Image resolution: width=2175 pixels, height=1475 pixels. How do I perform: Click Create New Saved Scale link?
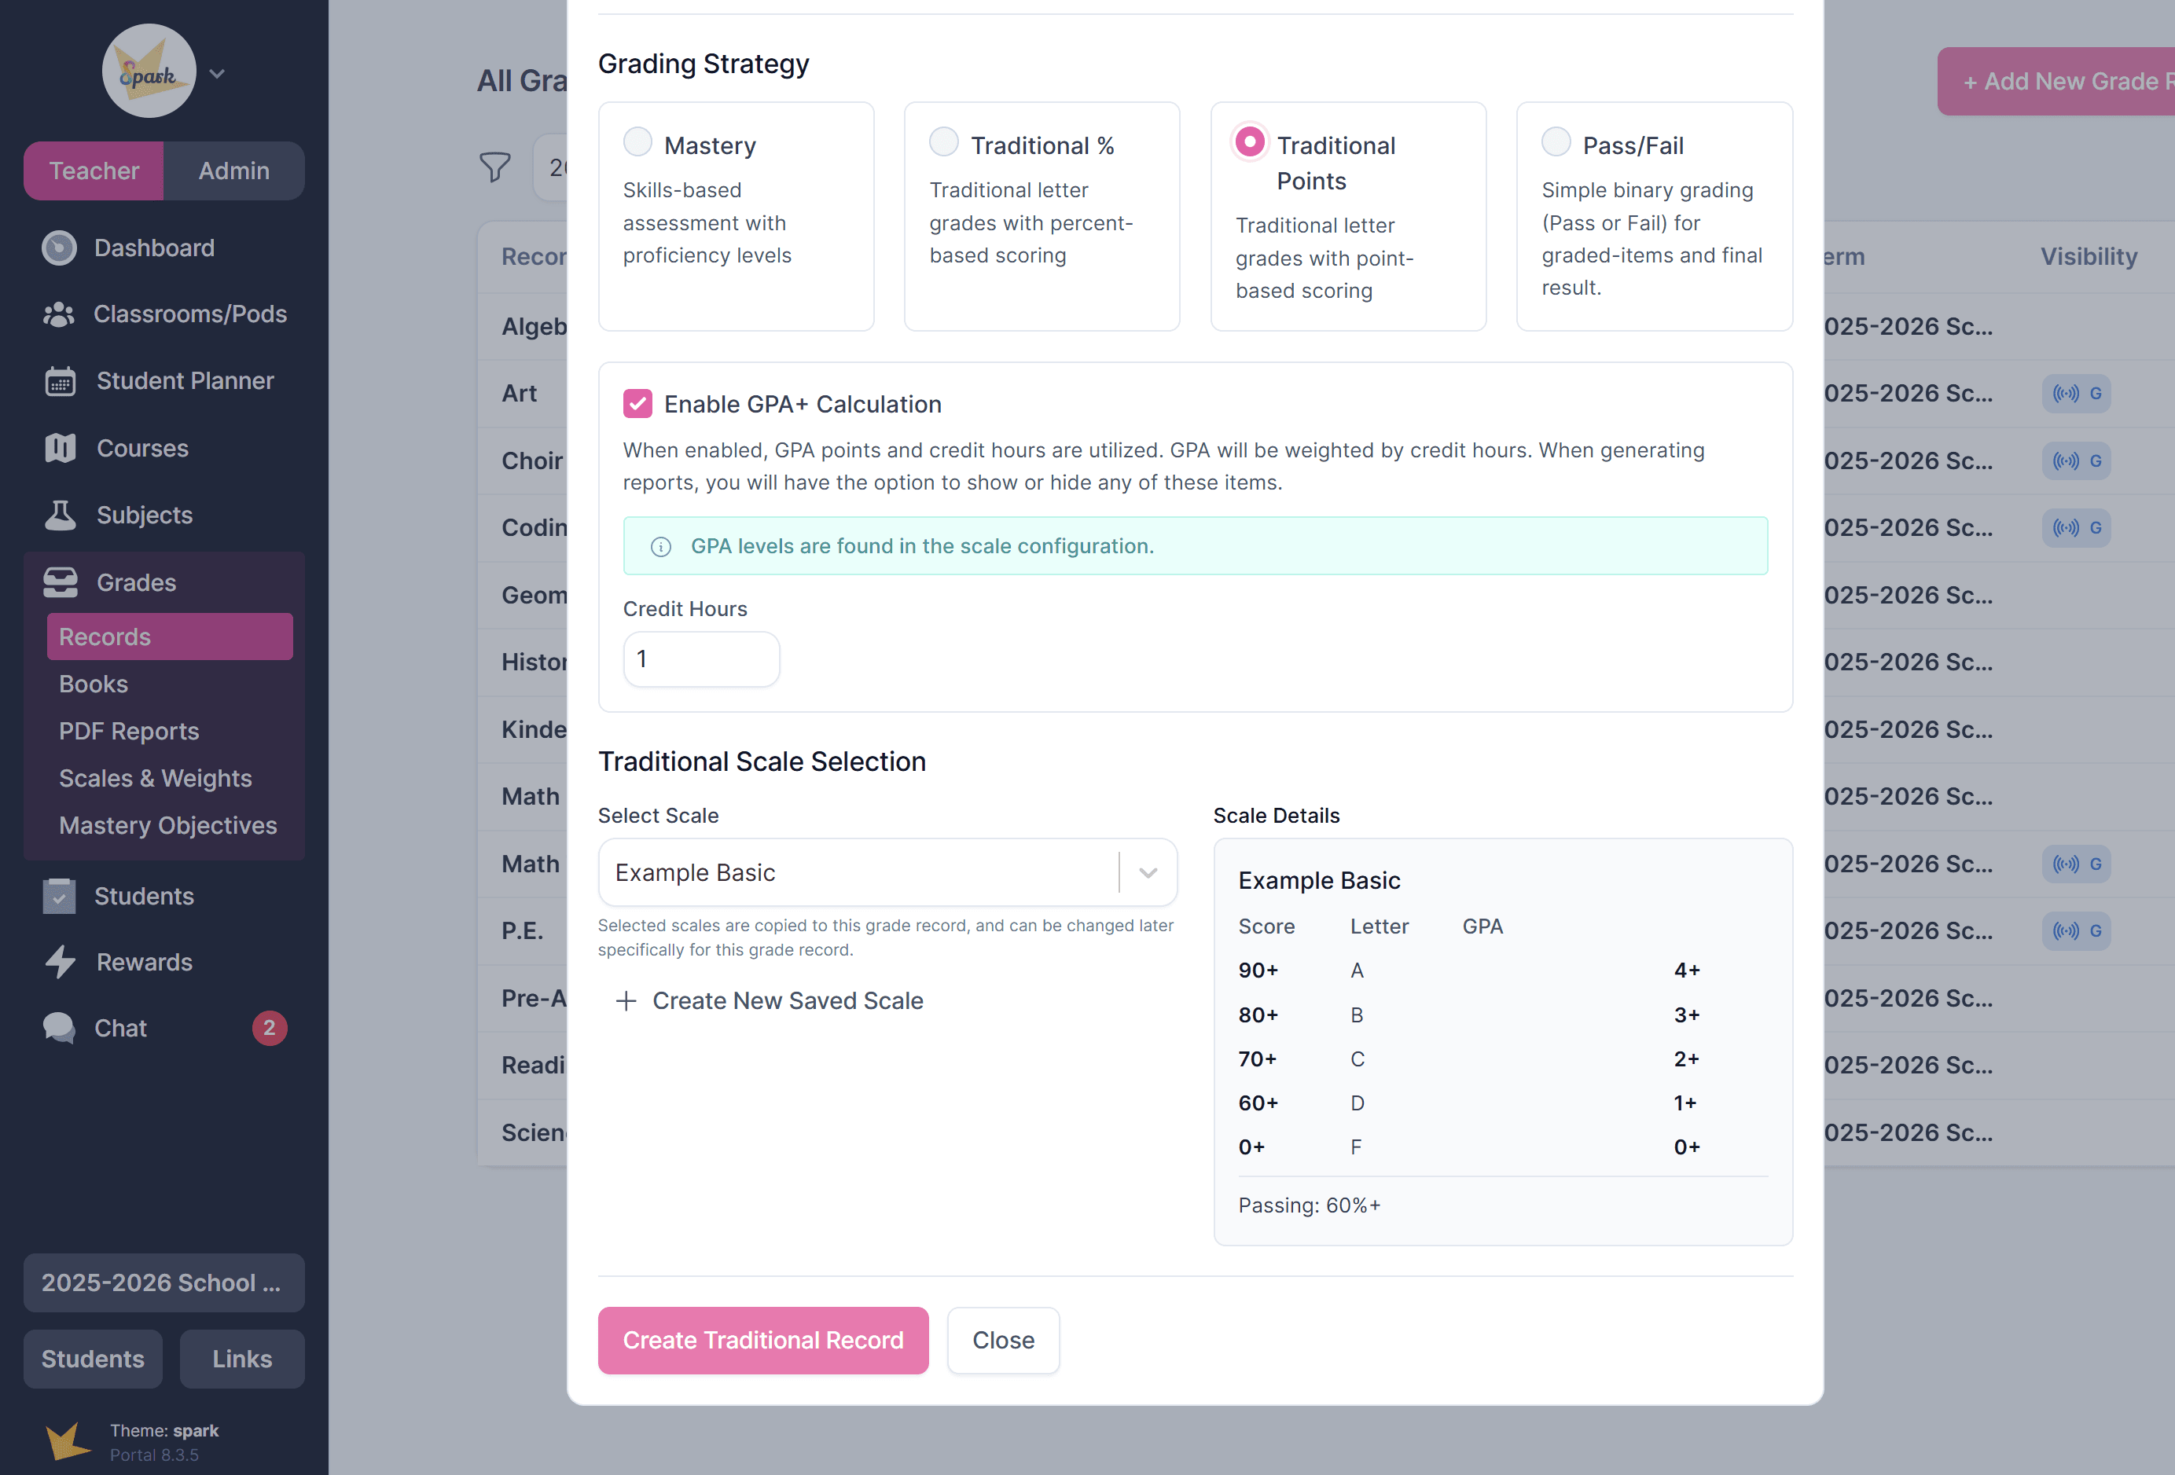tap(770, 1000)
